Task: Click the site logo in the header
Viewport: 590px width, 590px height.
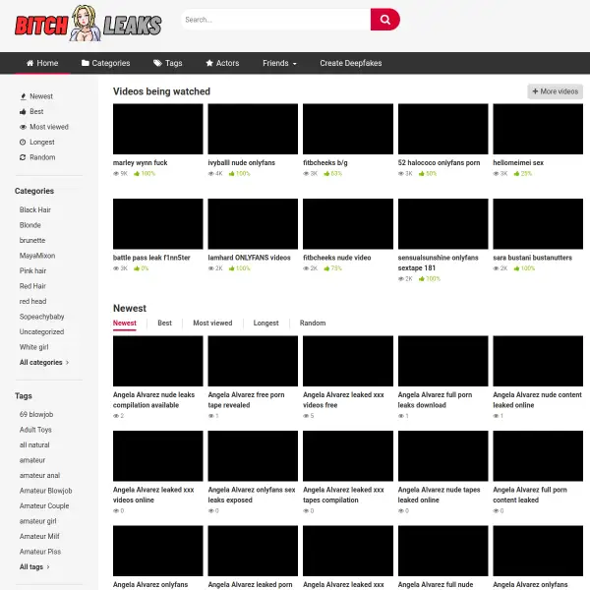Action: coord(88,22)
